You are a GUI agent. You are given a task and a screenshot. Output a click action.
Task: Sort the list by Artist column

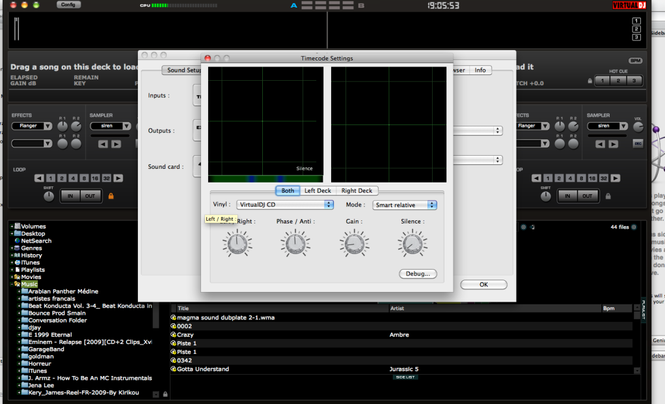click(495, 308)
